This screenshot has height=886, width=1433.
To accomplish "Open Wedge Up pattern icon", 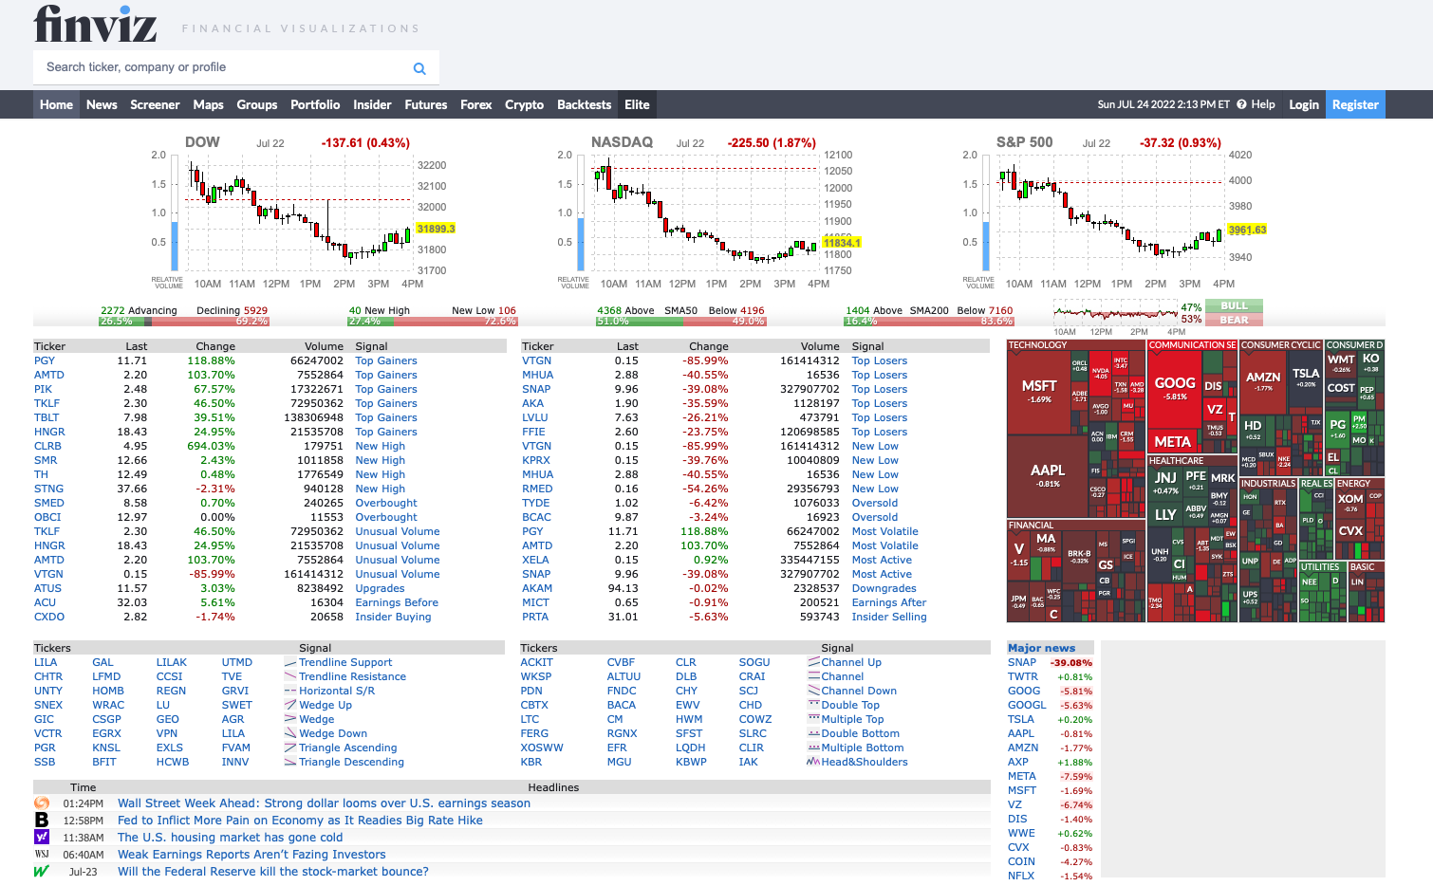I will point(290,705).
